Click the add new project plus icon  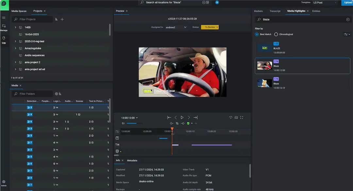pyautogui.click(x=62, y=19)
